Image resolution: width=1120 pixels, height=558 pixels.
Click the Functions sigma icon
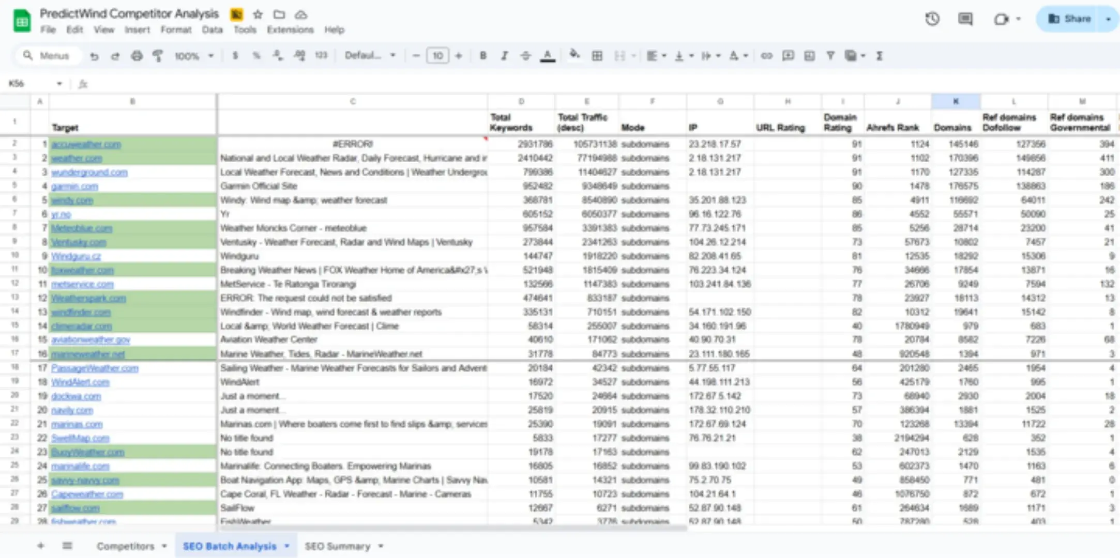point(880,56)
